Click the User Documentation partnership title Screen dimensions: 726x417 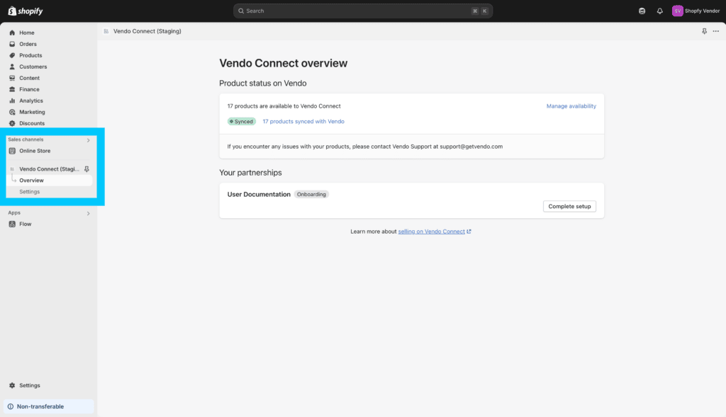click(259, 195)
